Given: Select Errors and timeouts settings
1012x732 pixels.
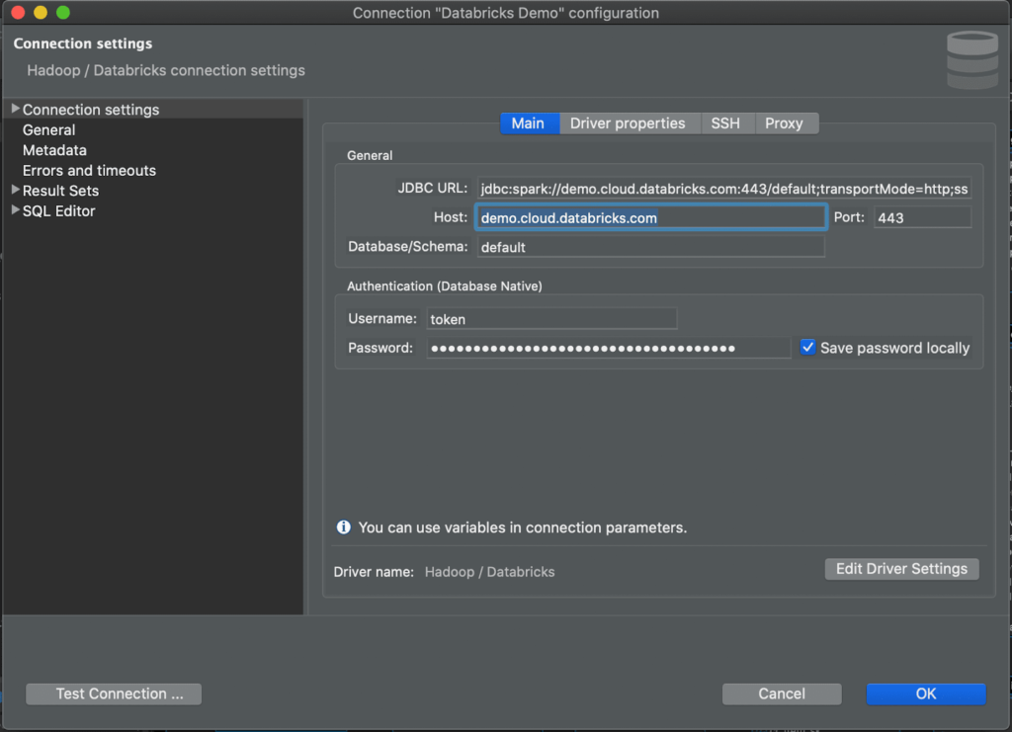Looking at the screenshot, I should click(89, 170).
